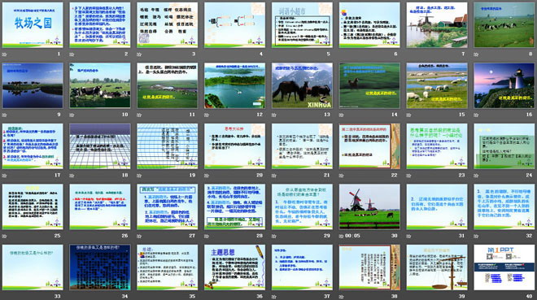Screen dimensions: 537x300
Task: Select title slide 1 thumbnail 牧场之国
Action: [x=33, y=25]
